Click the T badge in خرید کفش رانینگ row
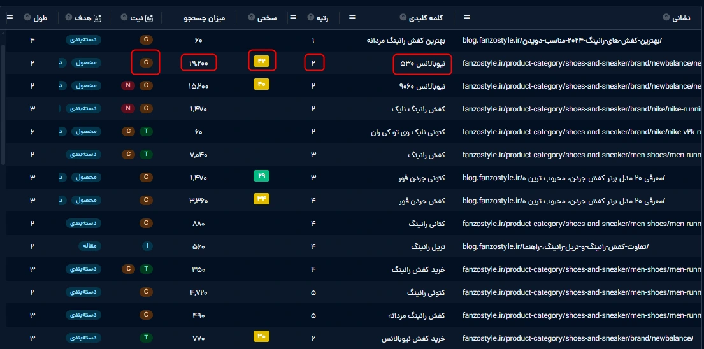 coord(145,269)
